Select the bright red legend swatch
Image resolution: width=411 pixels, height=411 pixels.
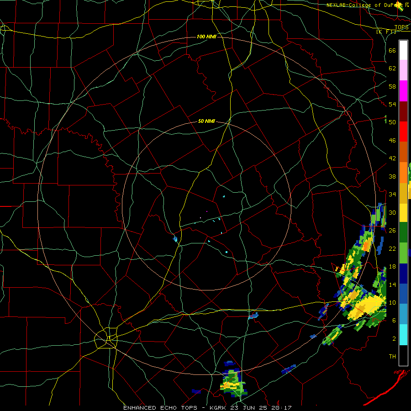pyautogui.click(x=403, y=132)
